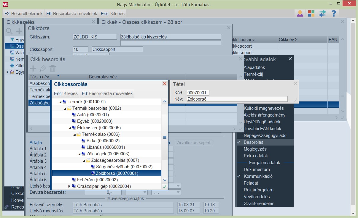This screenshot has width=358, height=218.
Task: Click the Cikkbesorolás tree scrollbar down arrow
Action: click(165, 180)
